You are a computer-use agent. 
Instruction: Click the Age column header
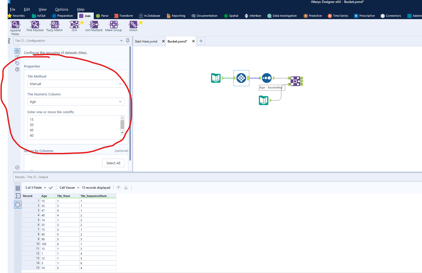point(48,196)
